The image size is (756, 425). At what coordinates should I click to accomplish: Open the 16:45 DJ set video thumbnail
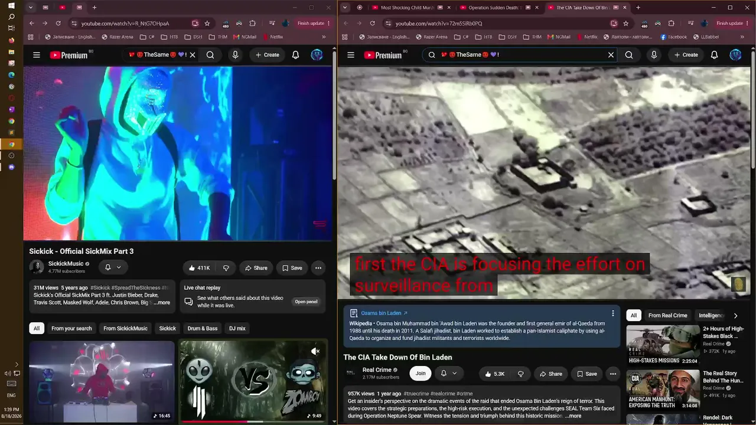point(102,381)
